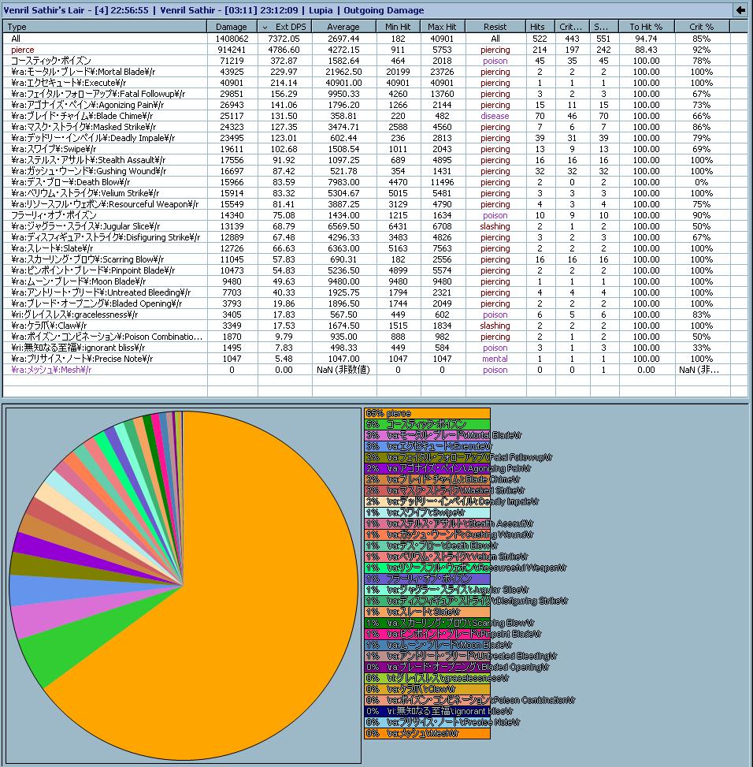Sort by Min Hit column header

click(399, 27)
